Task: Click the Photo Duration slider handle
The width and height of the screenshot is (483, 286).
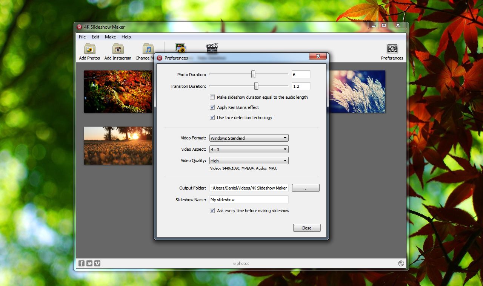Action: coord(254,75)
